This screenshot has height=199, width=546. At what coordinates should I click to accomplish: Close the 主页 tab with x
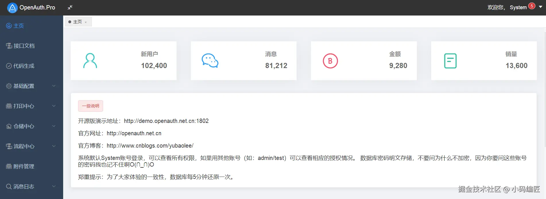coord(86,22)
